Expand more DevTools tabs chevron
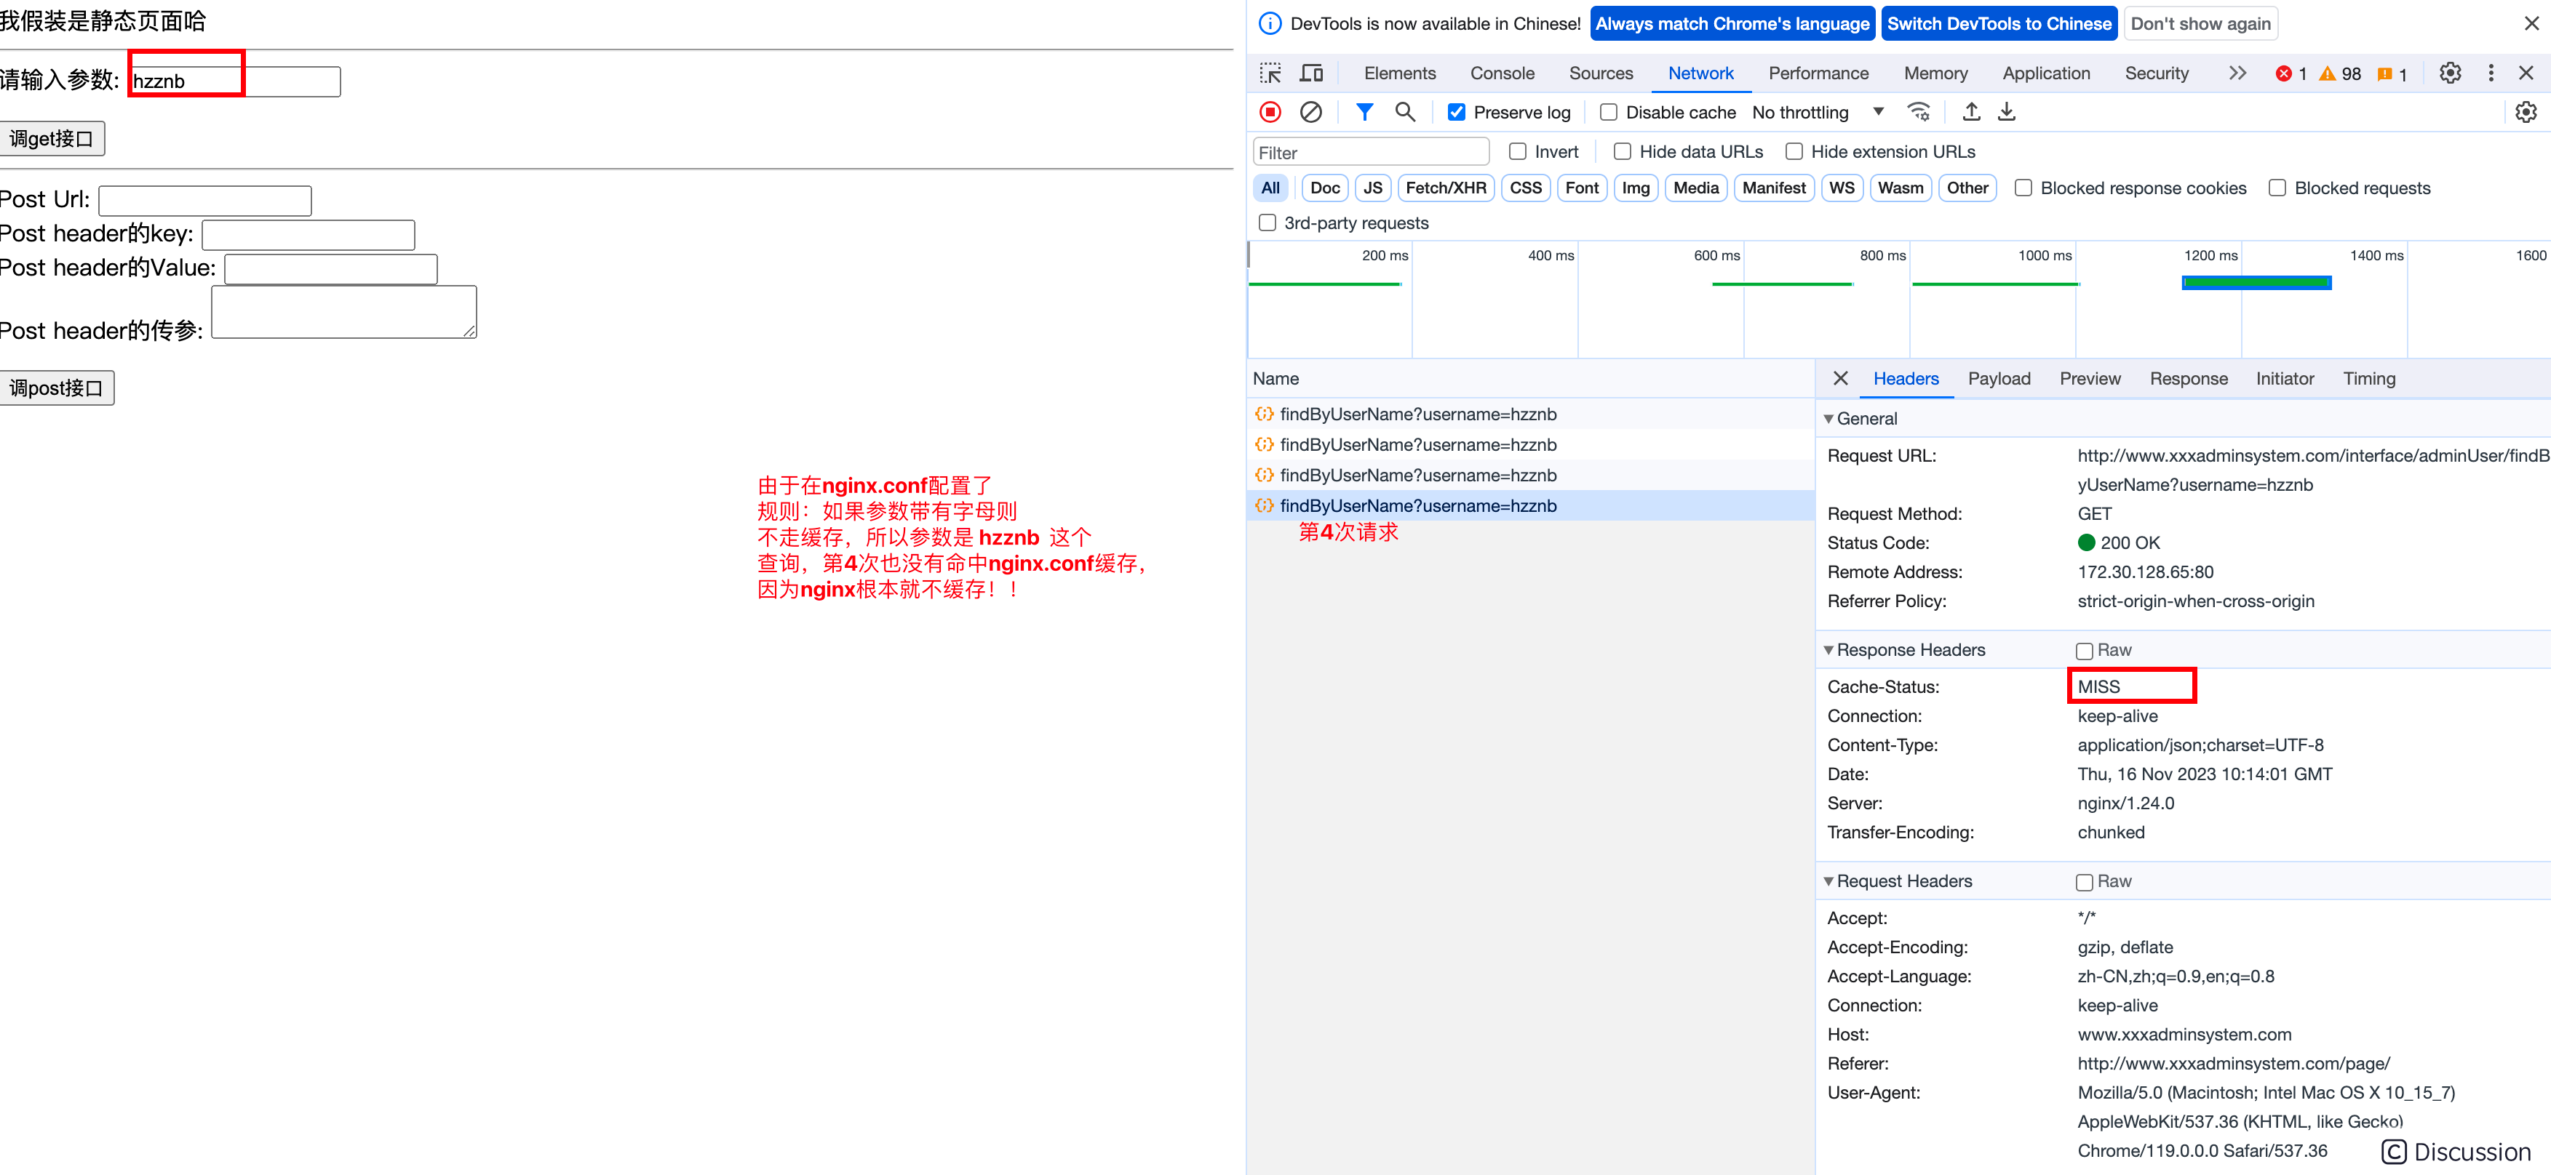Screen dimensions: 2551x1175 point(2237,73)
